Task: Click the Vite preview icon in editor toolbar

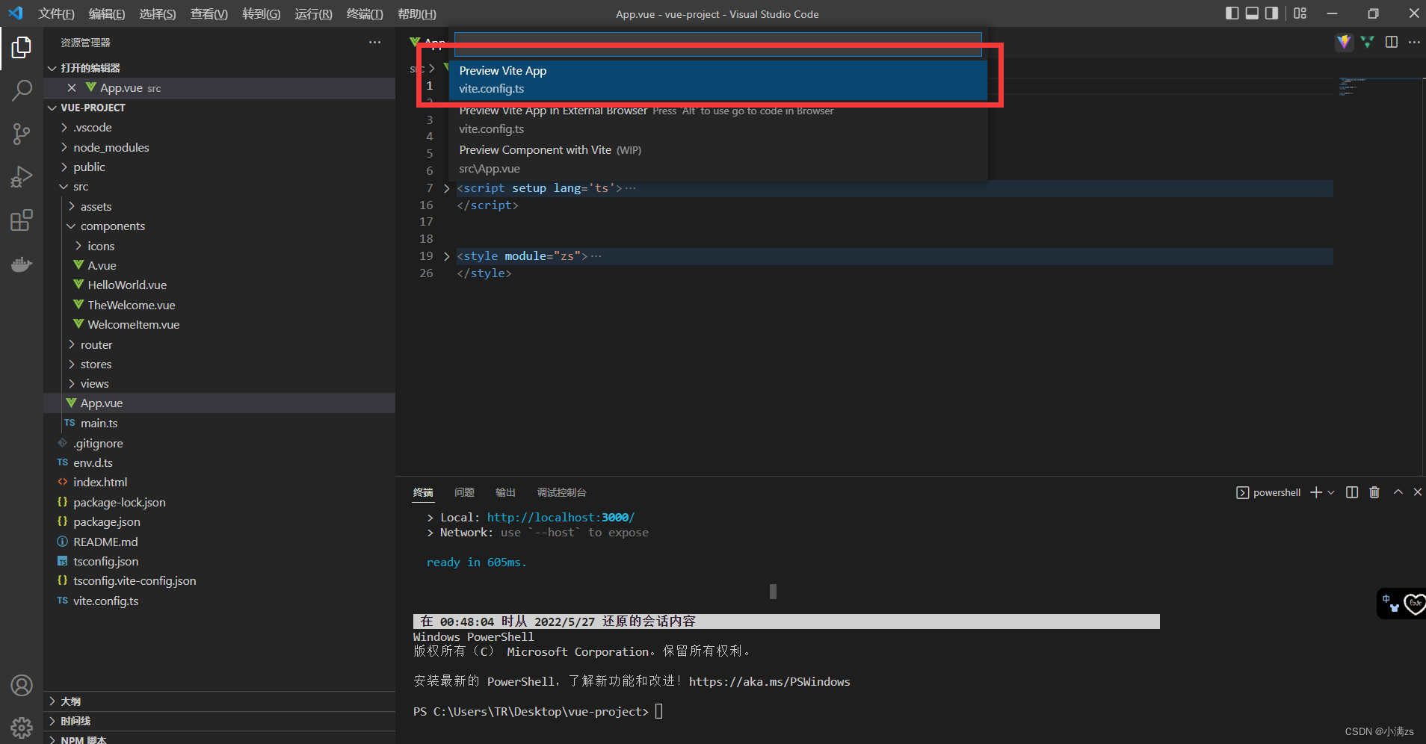Action: tap(1344, 42)
